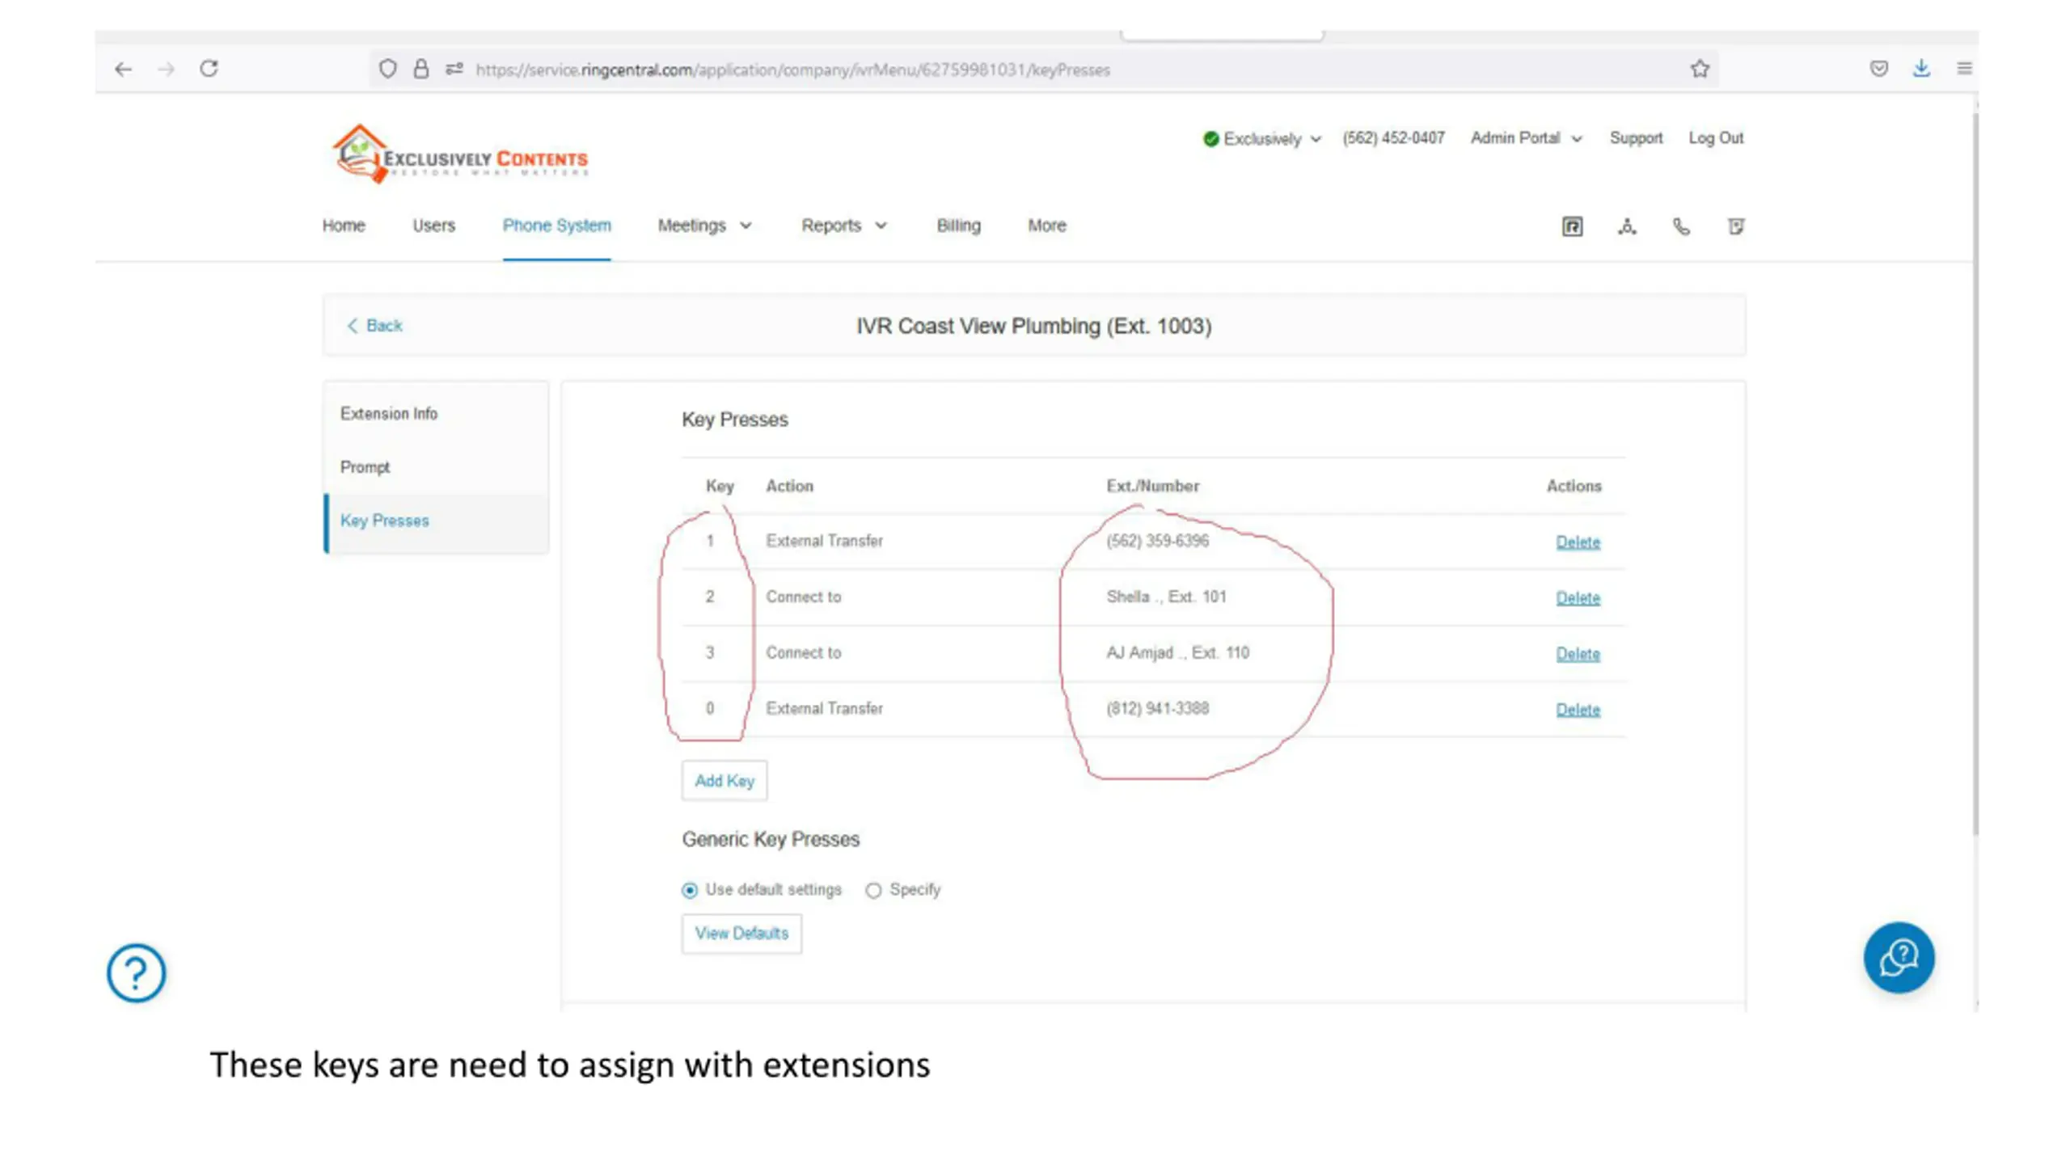Open the browser hamburger menu icon
This screenshot has height=1164, width=2070.
(1964, 69)
